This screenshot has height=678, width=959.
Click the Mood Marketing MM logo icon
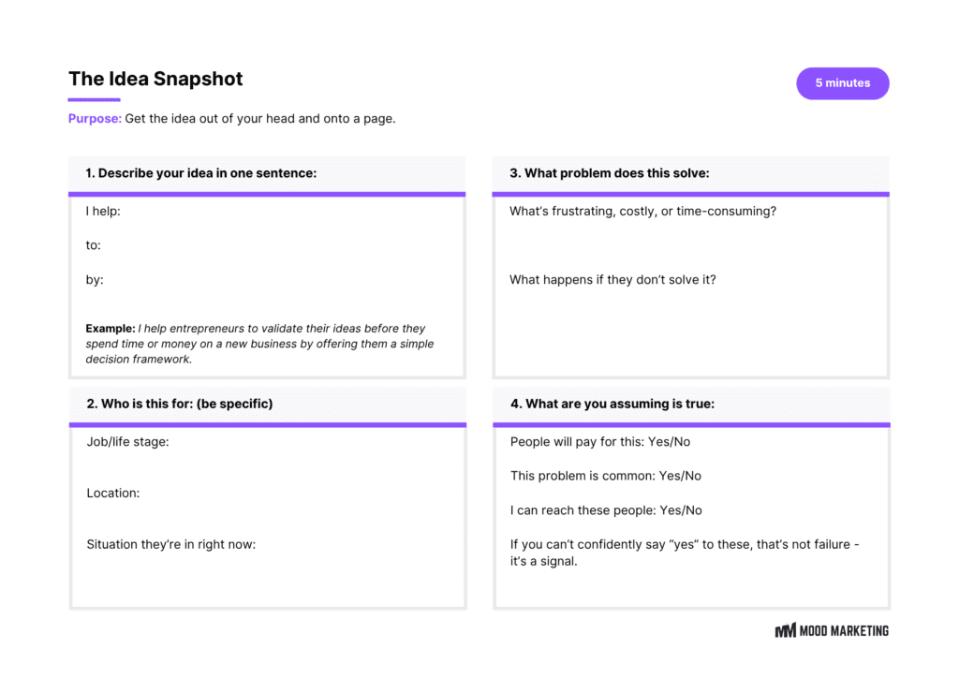coord(785,631)
